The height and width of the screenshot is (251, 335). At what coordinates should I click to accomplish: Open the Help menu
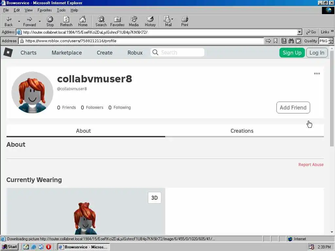point(74,10)
